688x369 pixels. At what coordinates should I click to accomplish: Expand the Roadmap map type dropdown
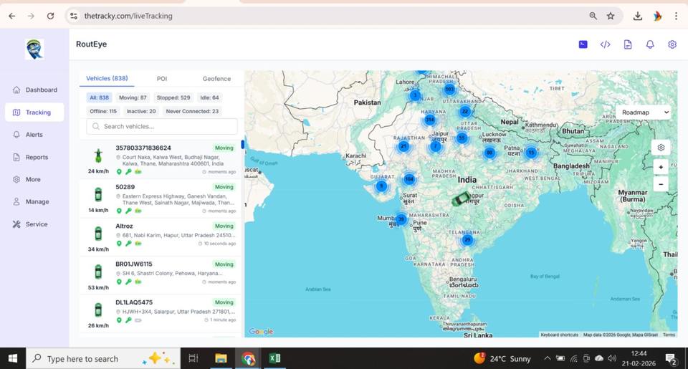(645, 112)
